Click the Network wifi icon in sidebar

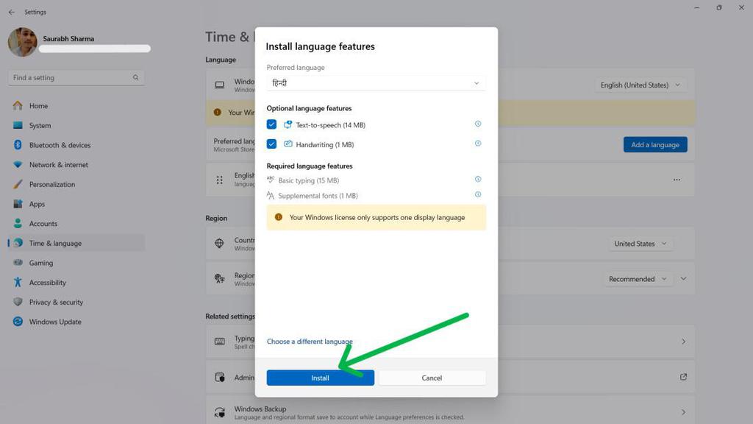point(18,164)
